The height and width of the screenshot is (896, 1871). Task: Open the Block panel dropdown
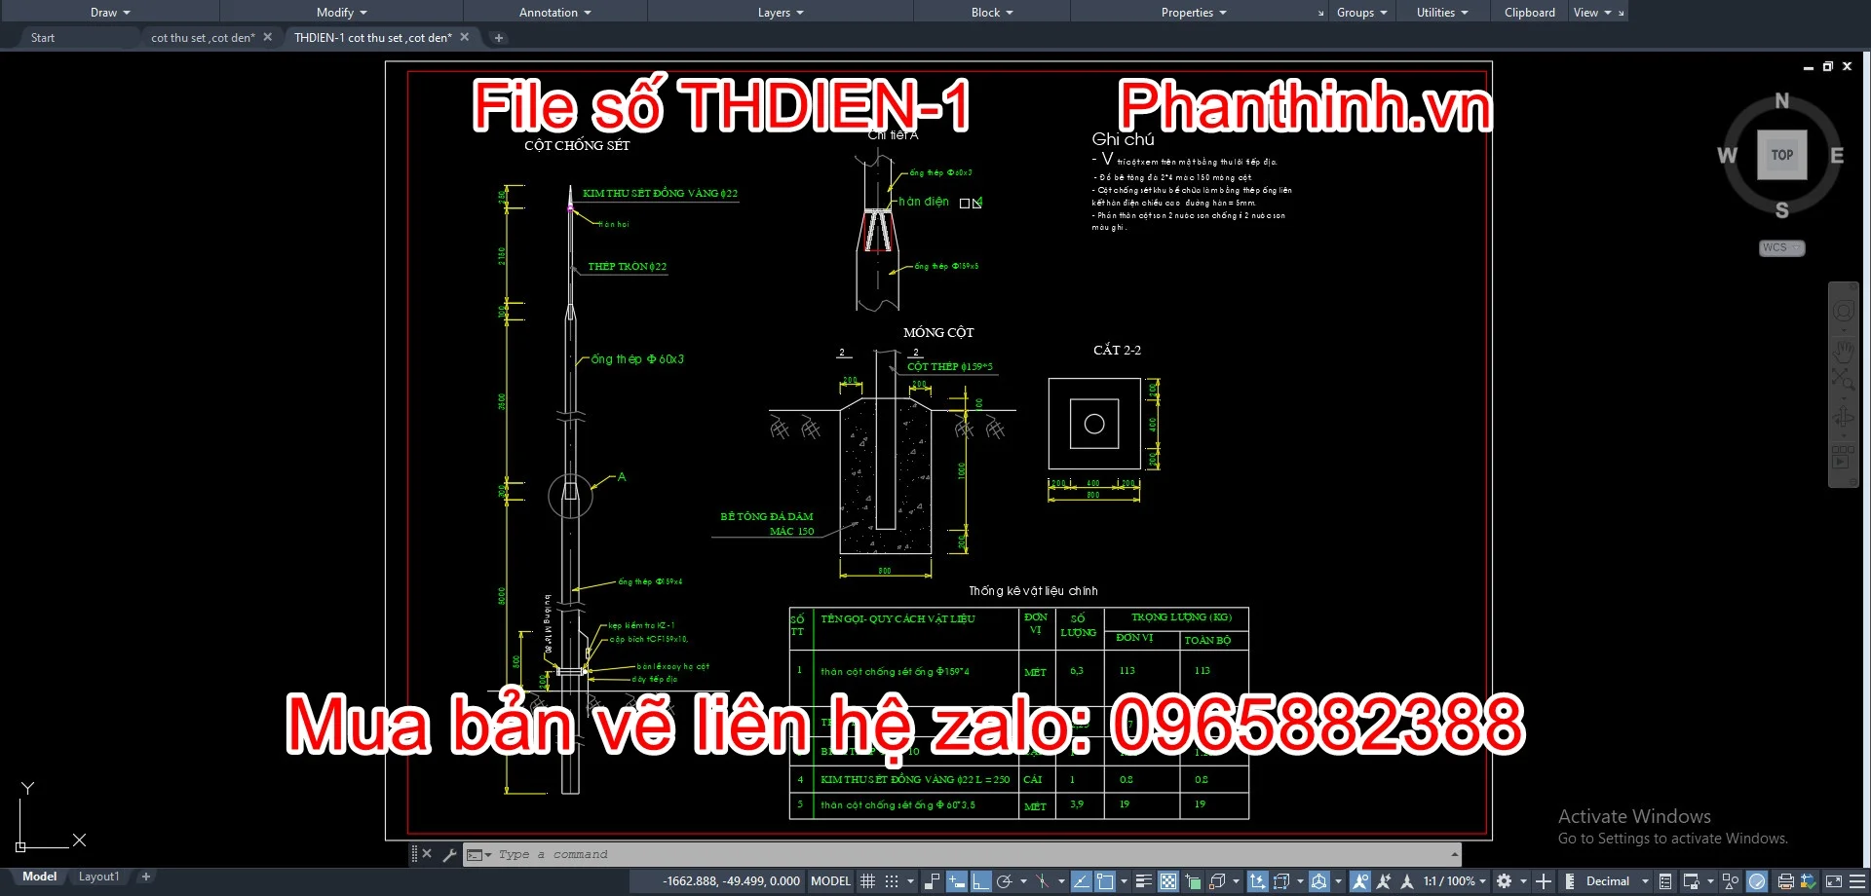[992, 13]
